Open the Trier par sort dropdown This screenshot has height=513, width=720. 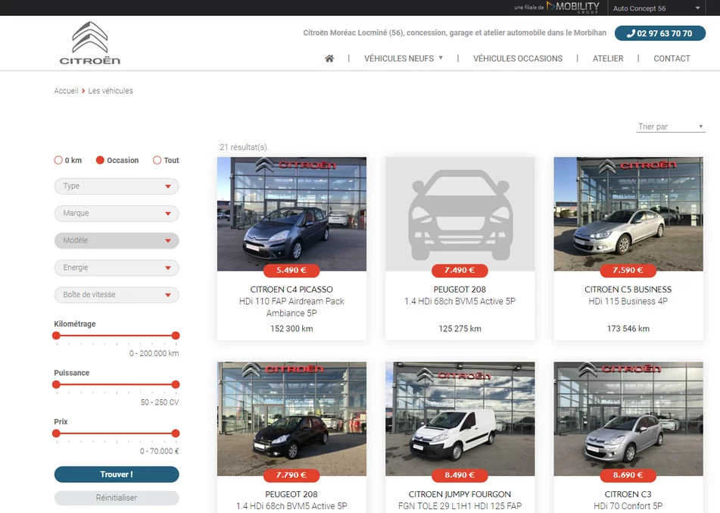[x=670, y=127]
